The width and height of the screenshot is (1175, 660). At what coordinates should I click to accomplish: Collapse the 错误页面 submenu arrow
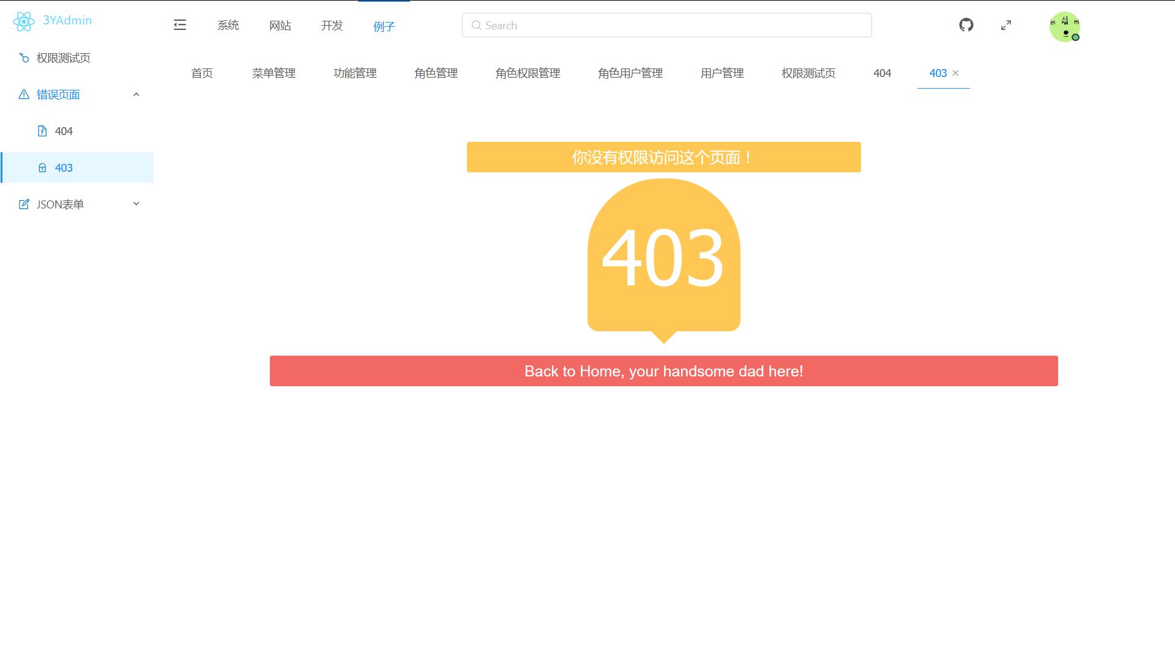(136, 94)
